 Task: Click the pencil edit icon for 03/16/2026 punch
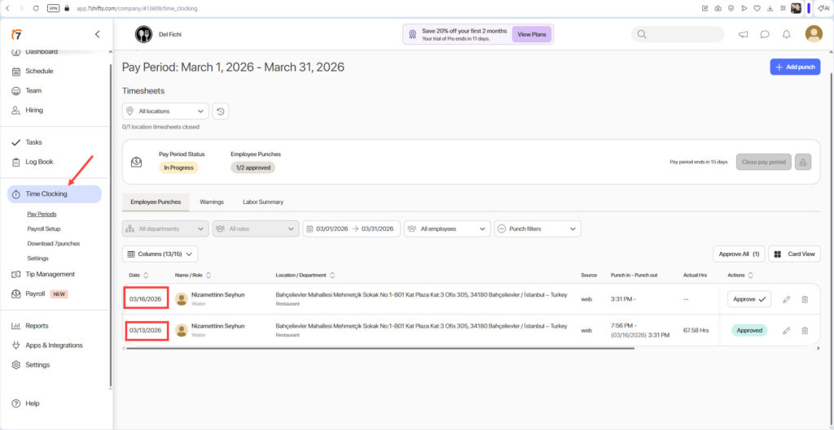pyautogui.click(x=786, y=299)
